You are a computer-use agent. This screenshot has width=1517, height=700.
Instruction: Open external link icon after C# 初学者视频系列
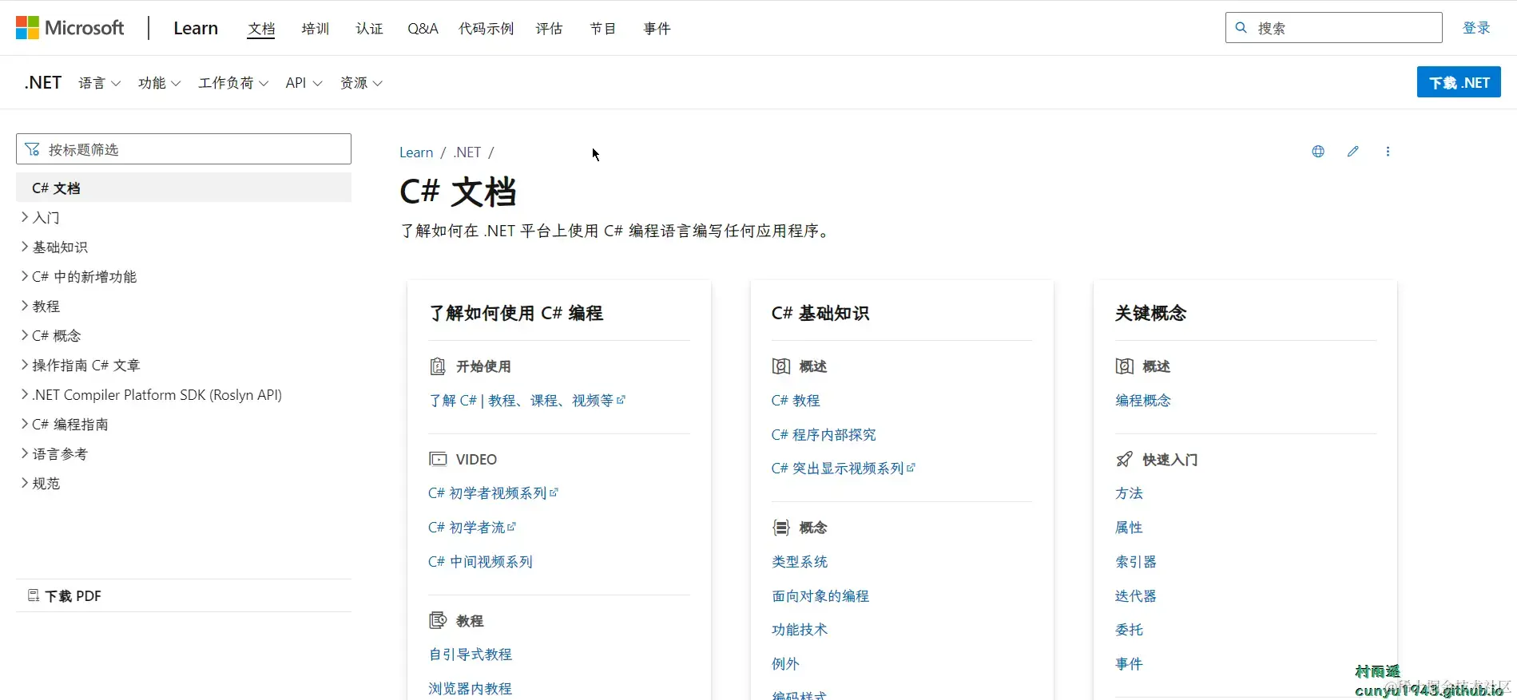point(554,492)
